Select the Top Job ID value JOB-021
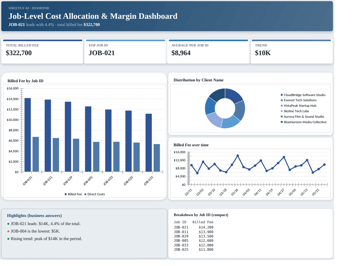This screenshot has height=266, width=355. coord(102,53)
